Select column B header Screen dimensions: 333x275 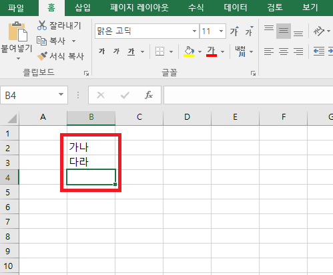click(x=91, y=117)
